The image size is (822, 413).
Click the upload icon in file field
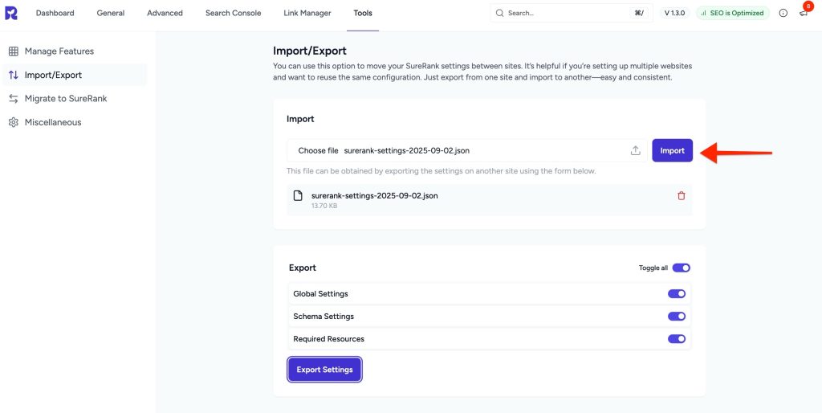636,150
